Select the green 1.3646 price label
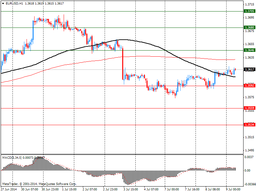256x192 pixels. (249, 50)
